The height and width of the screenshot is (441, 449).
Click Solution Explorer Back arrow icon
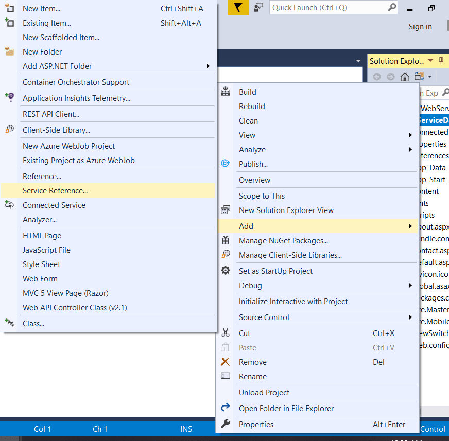pos(377,77)
